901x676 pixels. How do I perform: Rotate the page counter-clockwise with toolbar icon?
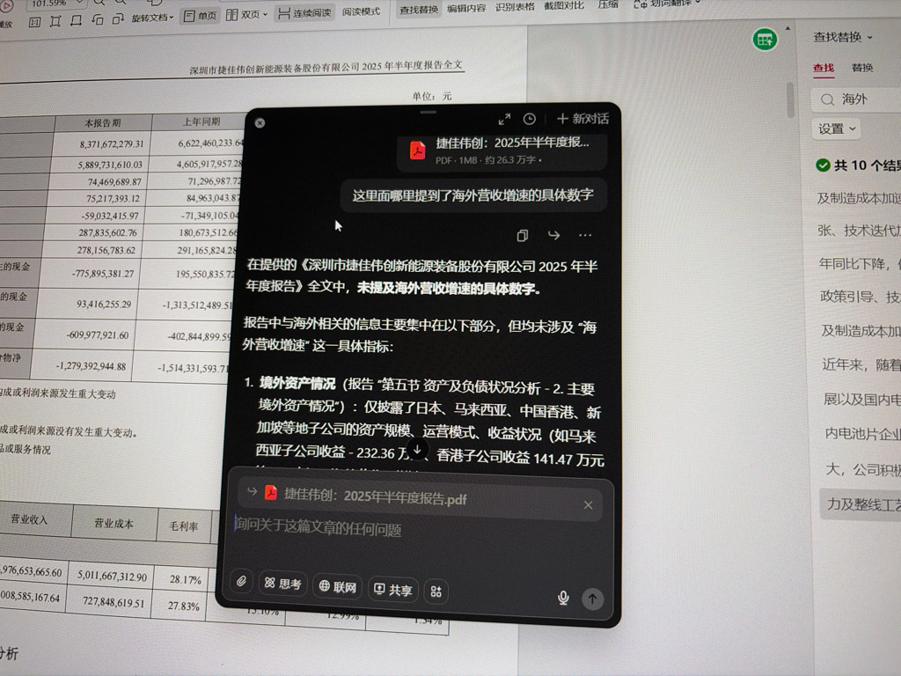(97, 19)
